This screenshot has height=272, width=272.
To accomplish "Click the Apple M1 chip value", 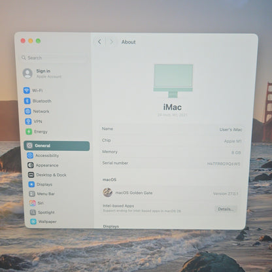I will coord(233,141).
